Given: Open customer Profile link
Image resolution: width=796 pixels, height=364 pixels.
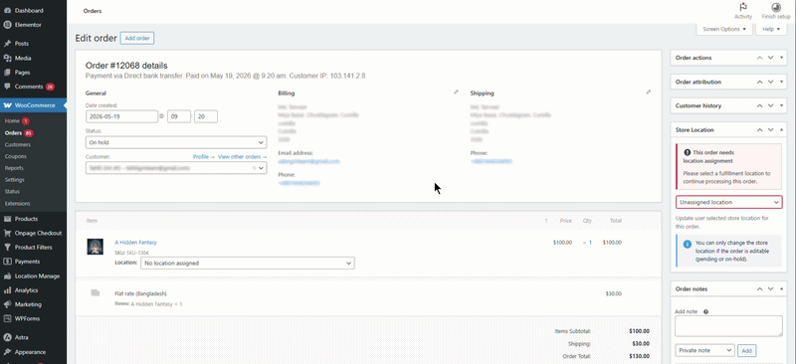Looking at the screenshot, I should tap(204, 157).
